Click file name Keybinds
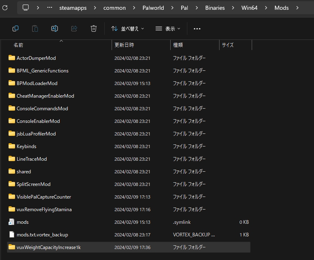Viewport: 314px width, 260px height. [26, 146]
